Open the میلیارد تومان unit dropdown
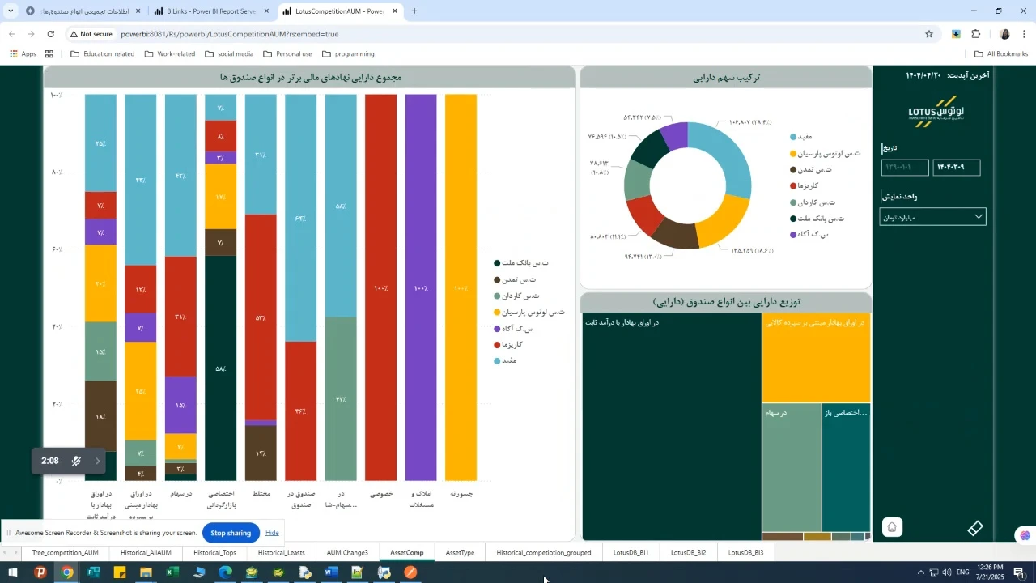 [932, 217]
